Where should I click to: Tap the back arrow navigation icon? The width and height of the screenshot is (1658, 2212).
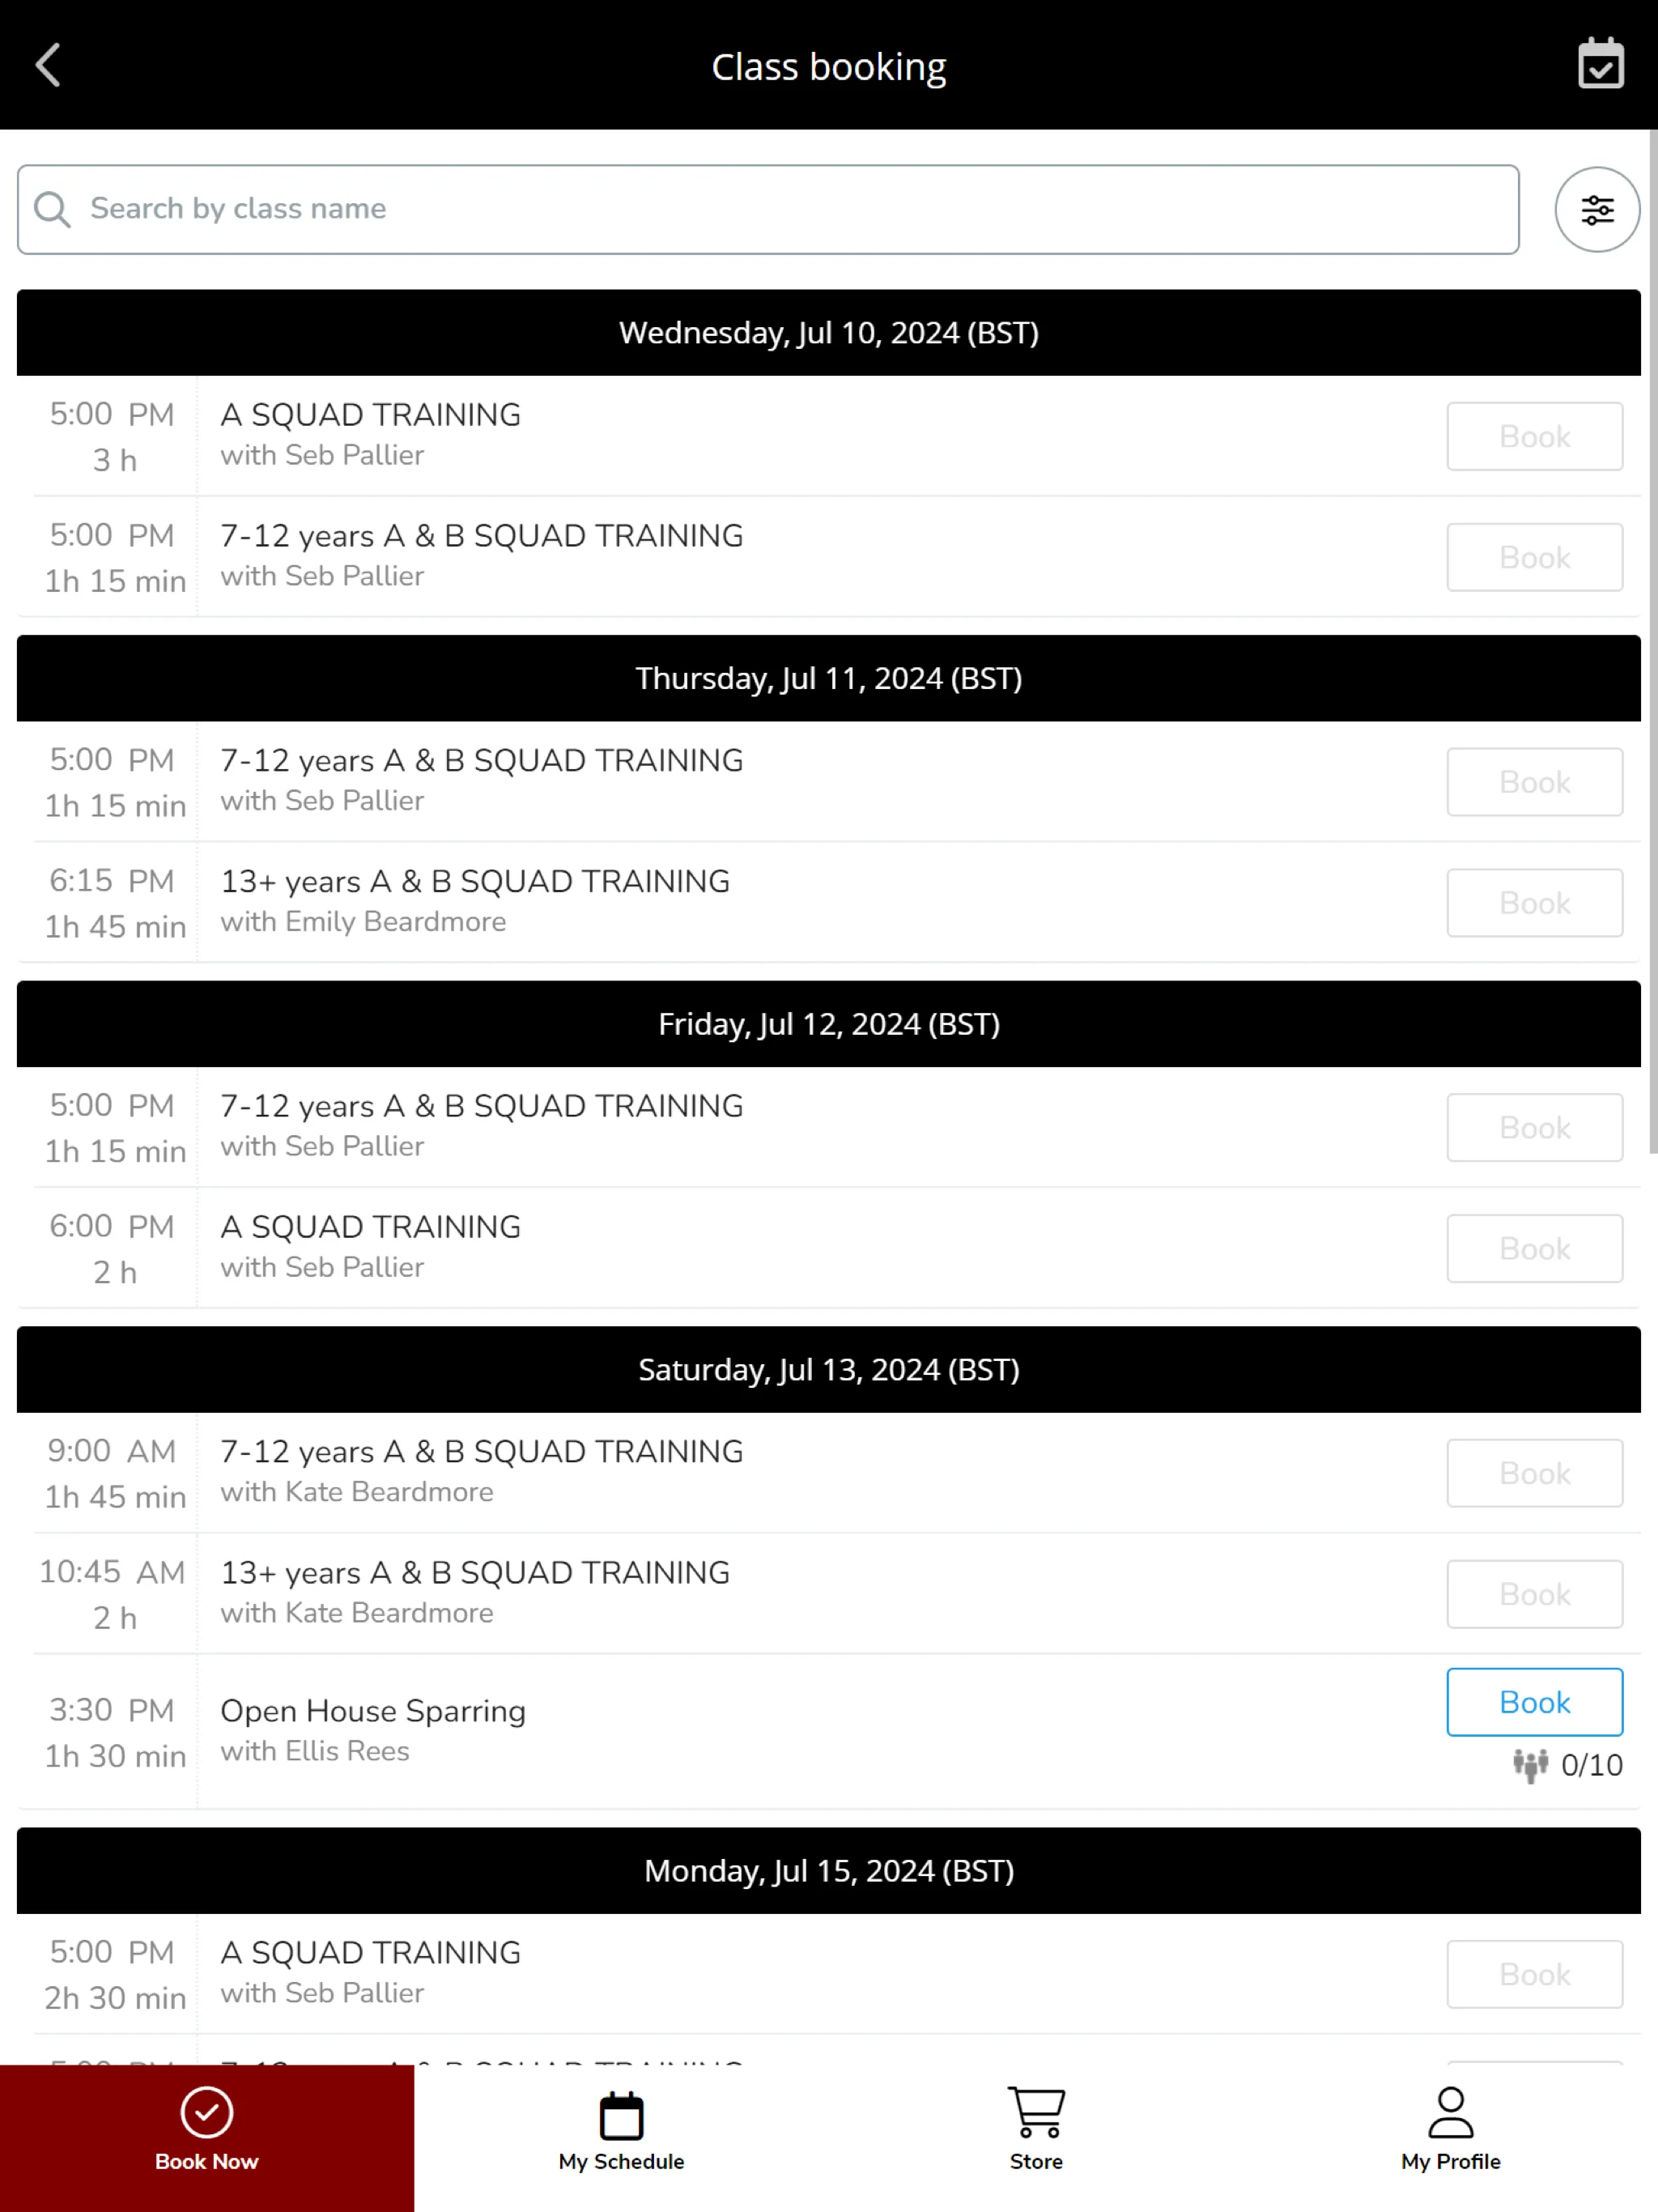coord(49,65)
